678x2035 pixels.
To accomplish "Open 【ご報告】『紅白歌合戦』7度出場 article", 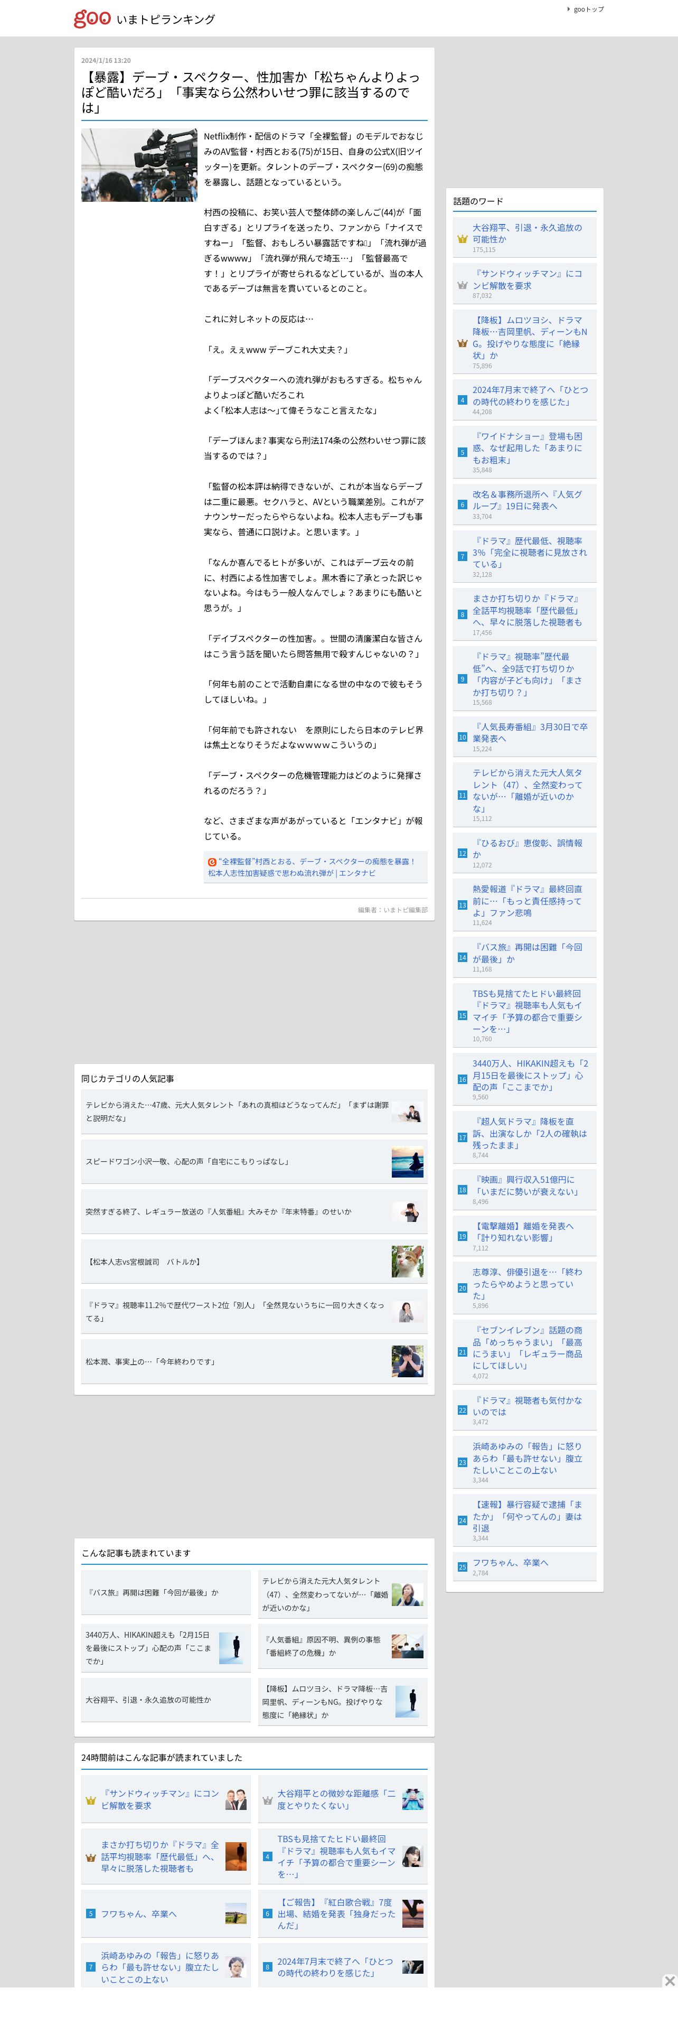I will coord(336,1913).
